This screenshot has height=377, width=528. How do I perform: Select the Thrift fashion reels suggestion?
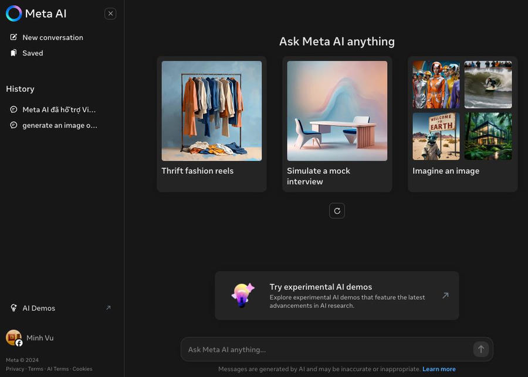[211, 124]
